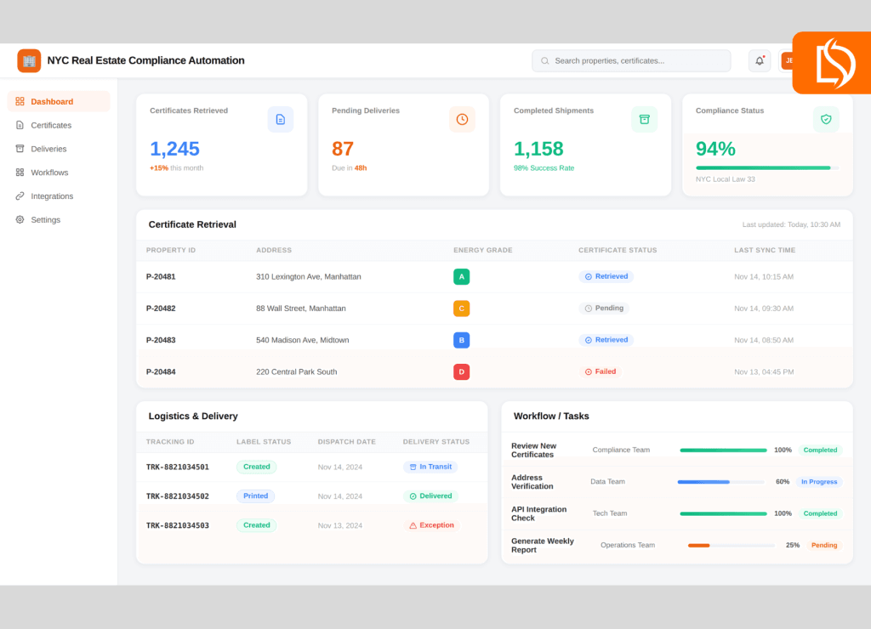Click the orange building logo in the header

[29, 60]
